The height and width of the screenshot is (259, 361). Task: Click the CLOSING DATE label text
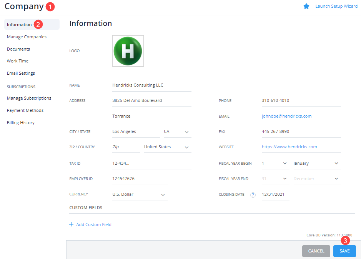pyautogui.click(x=231, y=195)
